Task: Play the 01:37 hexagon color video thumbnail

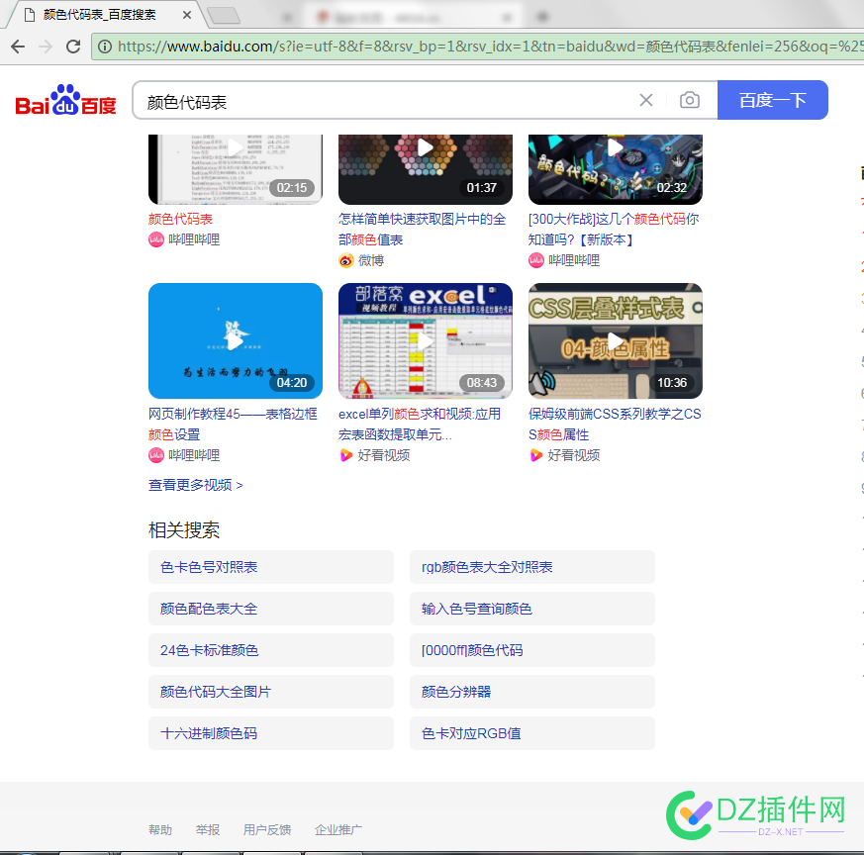Action: point(426,169)
